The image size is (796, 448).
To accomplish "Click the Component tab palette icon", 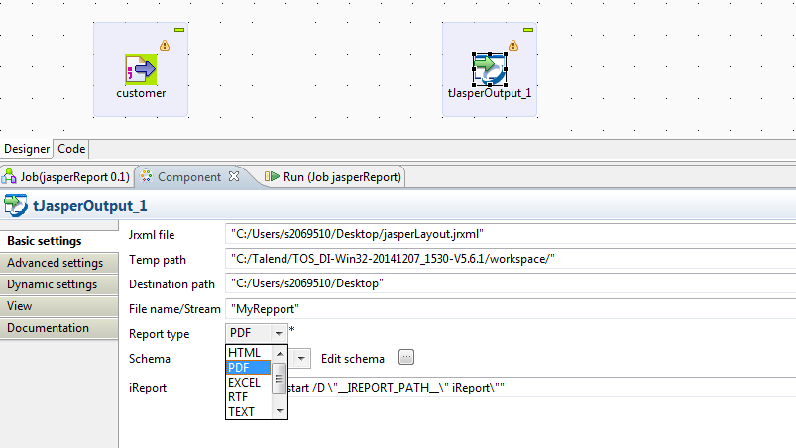I will click(x=146, y=176).
